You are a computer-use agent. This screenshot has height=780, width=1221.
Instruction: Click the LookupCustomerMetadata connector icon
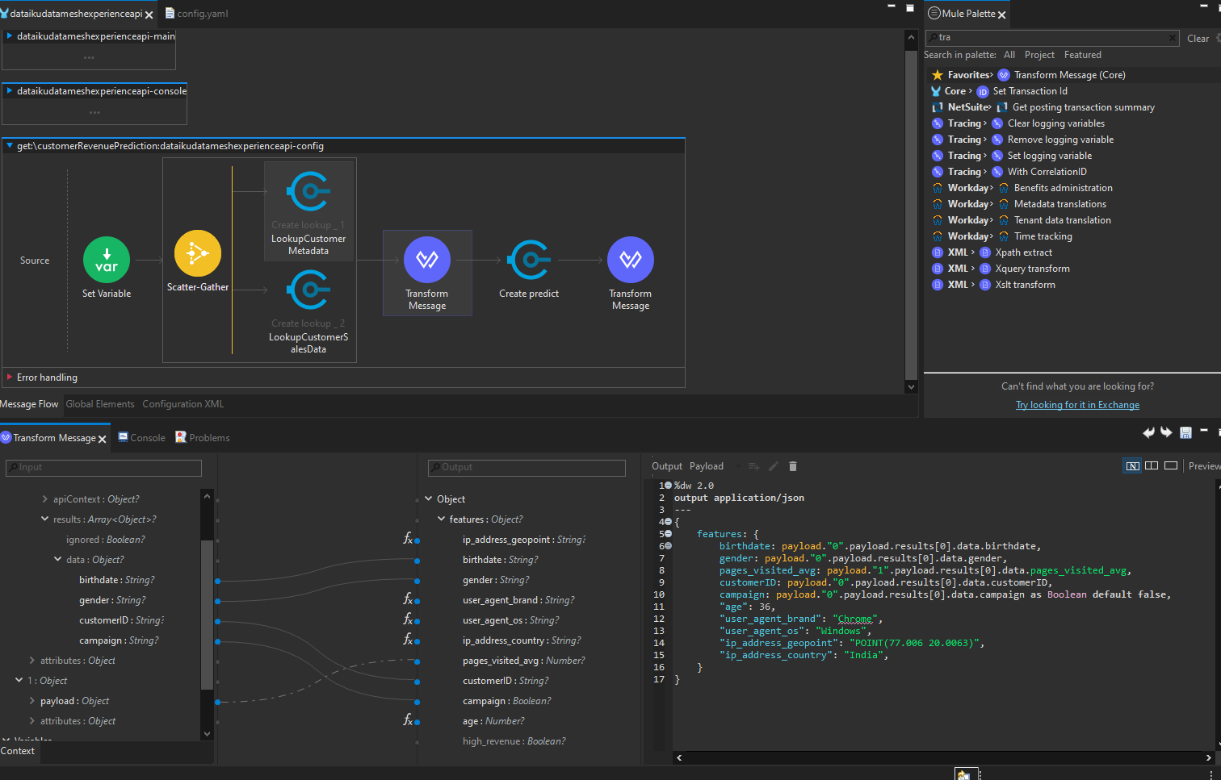pyautogui.click(x=308, y=191)
